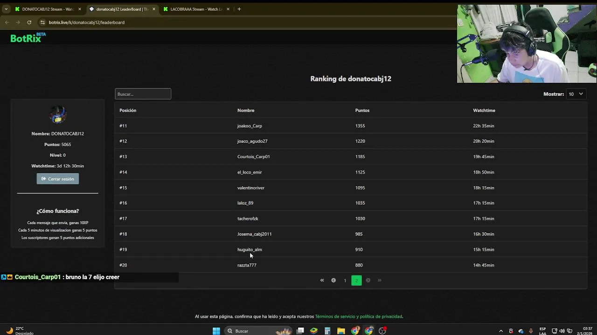The image size is (597, 335).
Task: Open the Windows Start menu
Action: pyautogui.click(x=216, y=331)
